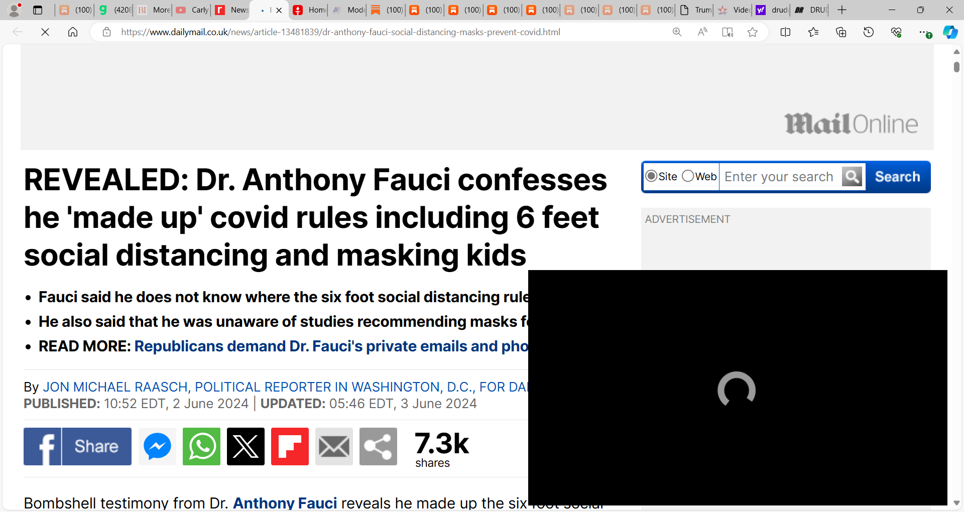The height and width of the screenshot is (512, 964).
Task: View site information lock icon
Action: 106,32
